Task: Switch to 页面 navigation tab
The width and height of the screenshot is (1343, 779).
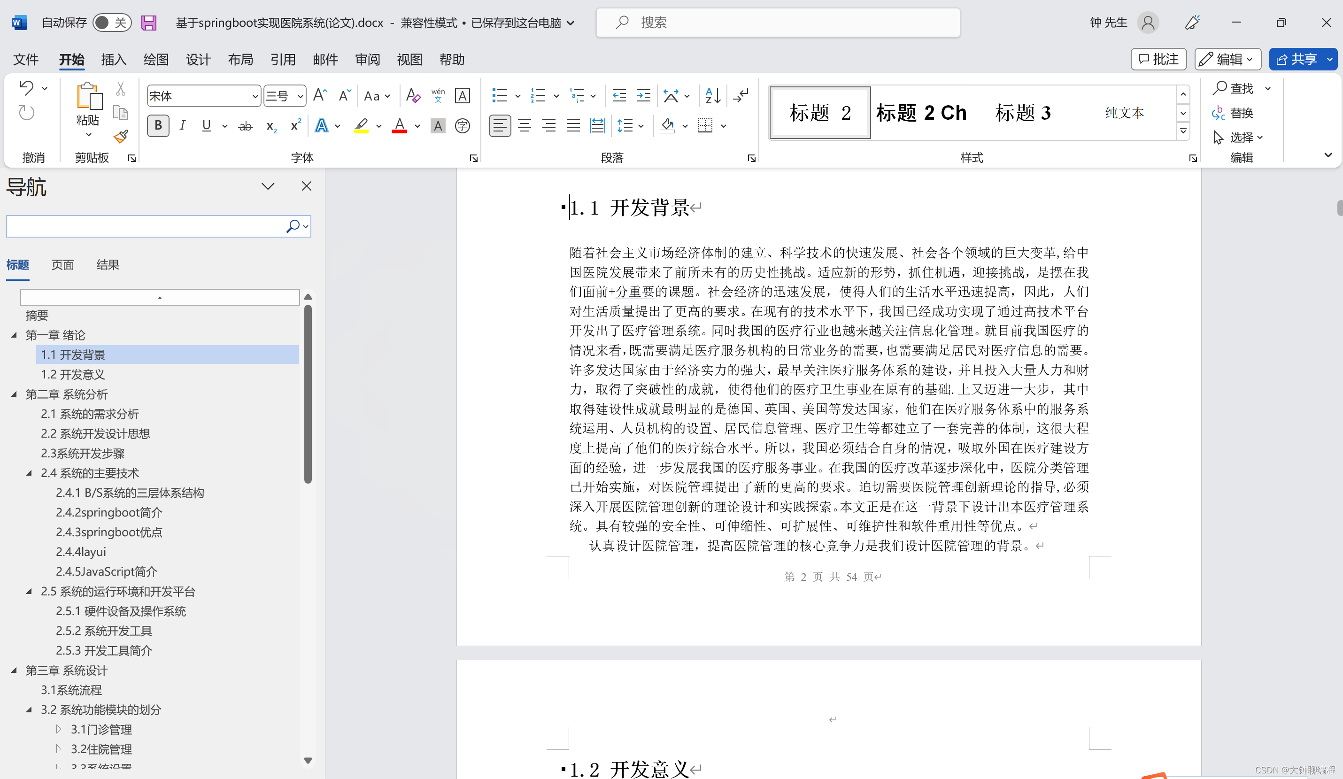Action: [x=62, y=265]
